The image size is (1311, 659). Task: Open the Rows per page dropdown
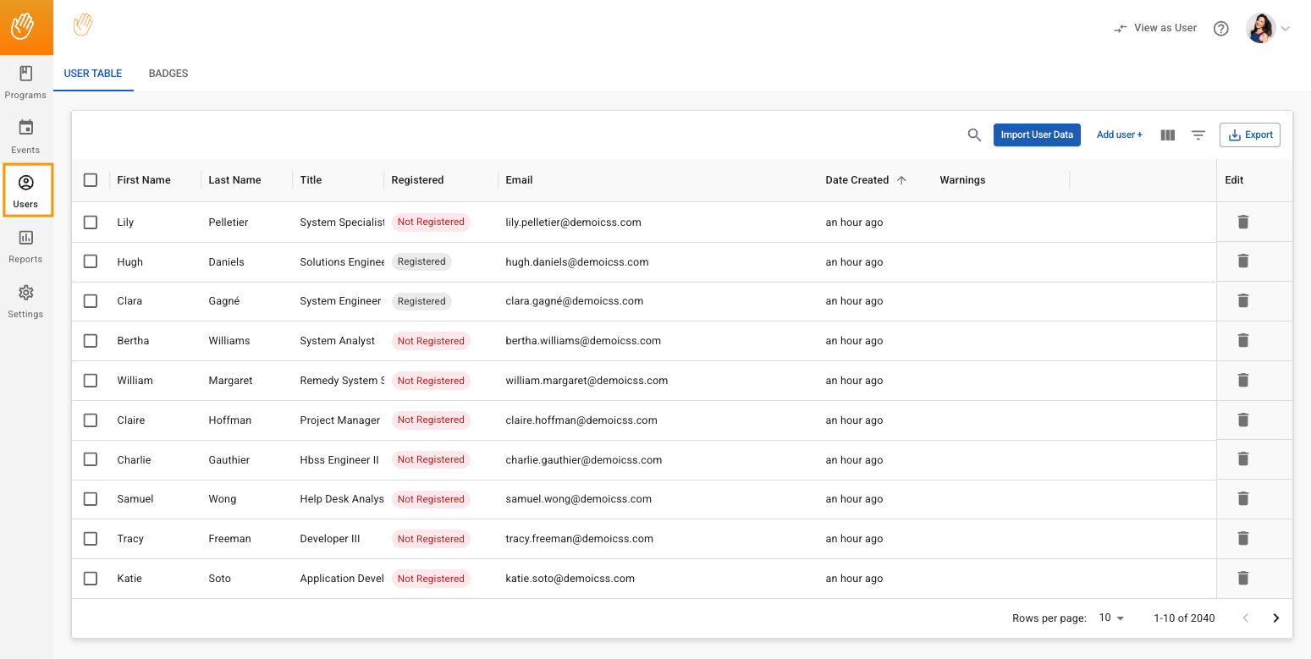[x=1110, y=618]
